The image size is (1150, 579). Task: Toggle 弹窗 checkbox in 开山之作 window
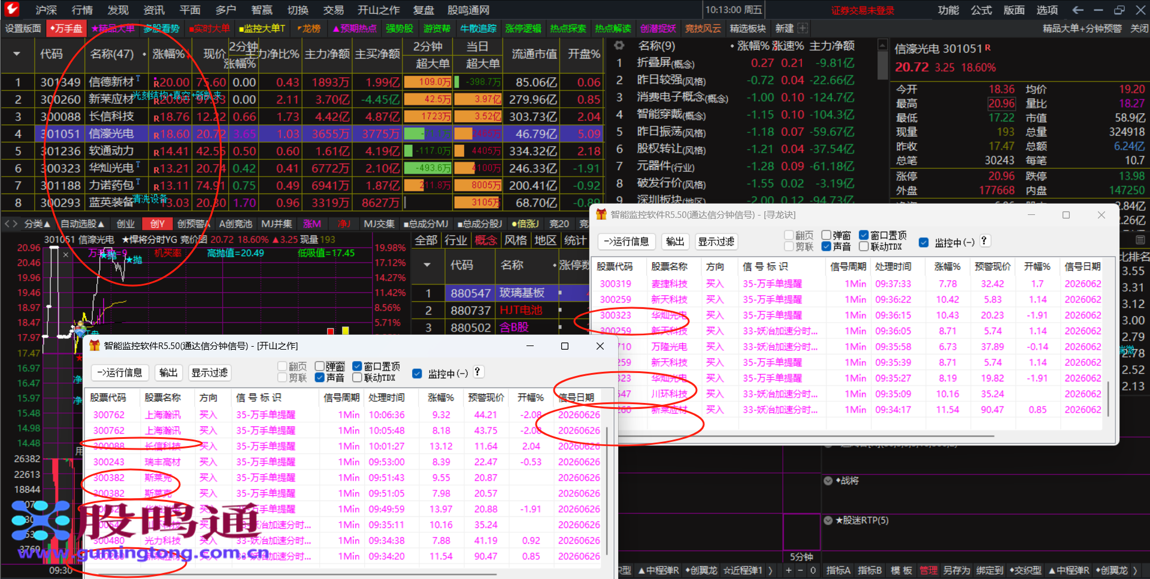click(x=320, y=366)
